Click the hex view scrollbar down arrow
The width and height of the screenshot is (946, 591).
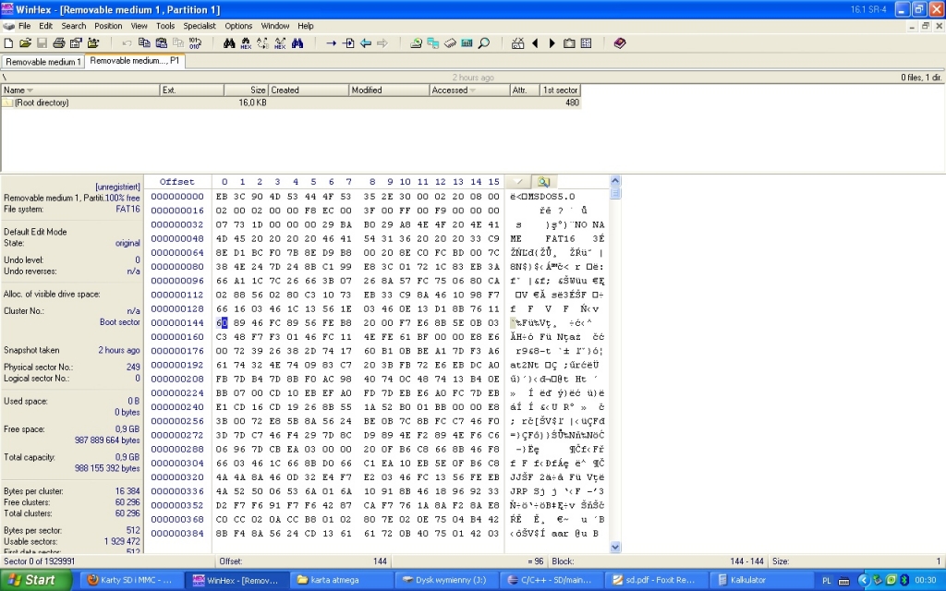(x=614, y=547)
